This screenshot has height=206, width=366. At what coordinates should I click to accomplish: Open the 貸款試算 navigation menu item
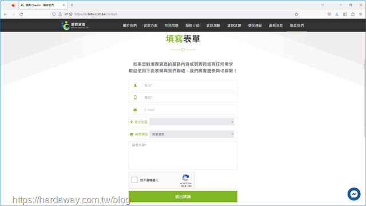[x=234, y=25]
